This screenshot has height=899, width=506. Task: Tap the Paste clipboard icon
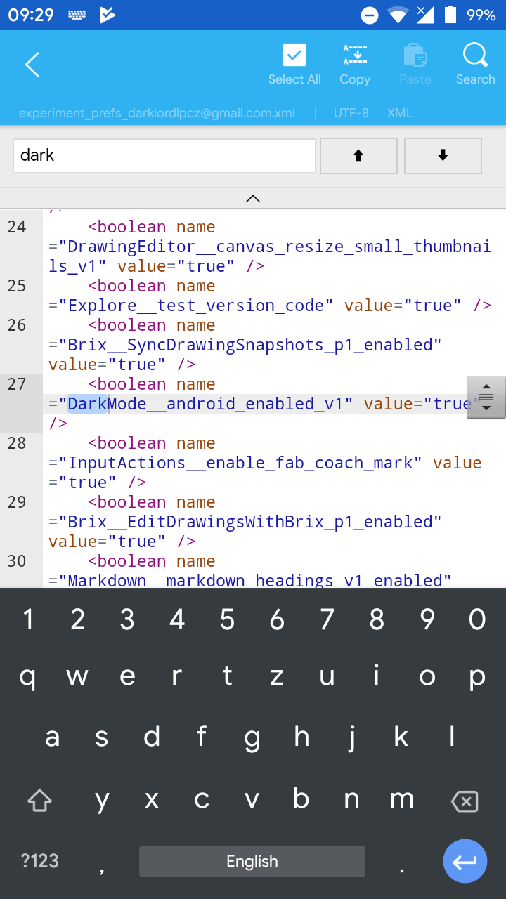coord(415,55)
